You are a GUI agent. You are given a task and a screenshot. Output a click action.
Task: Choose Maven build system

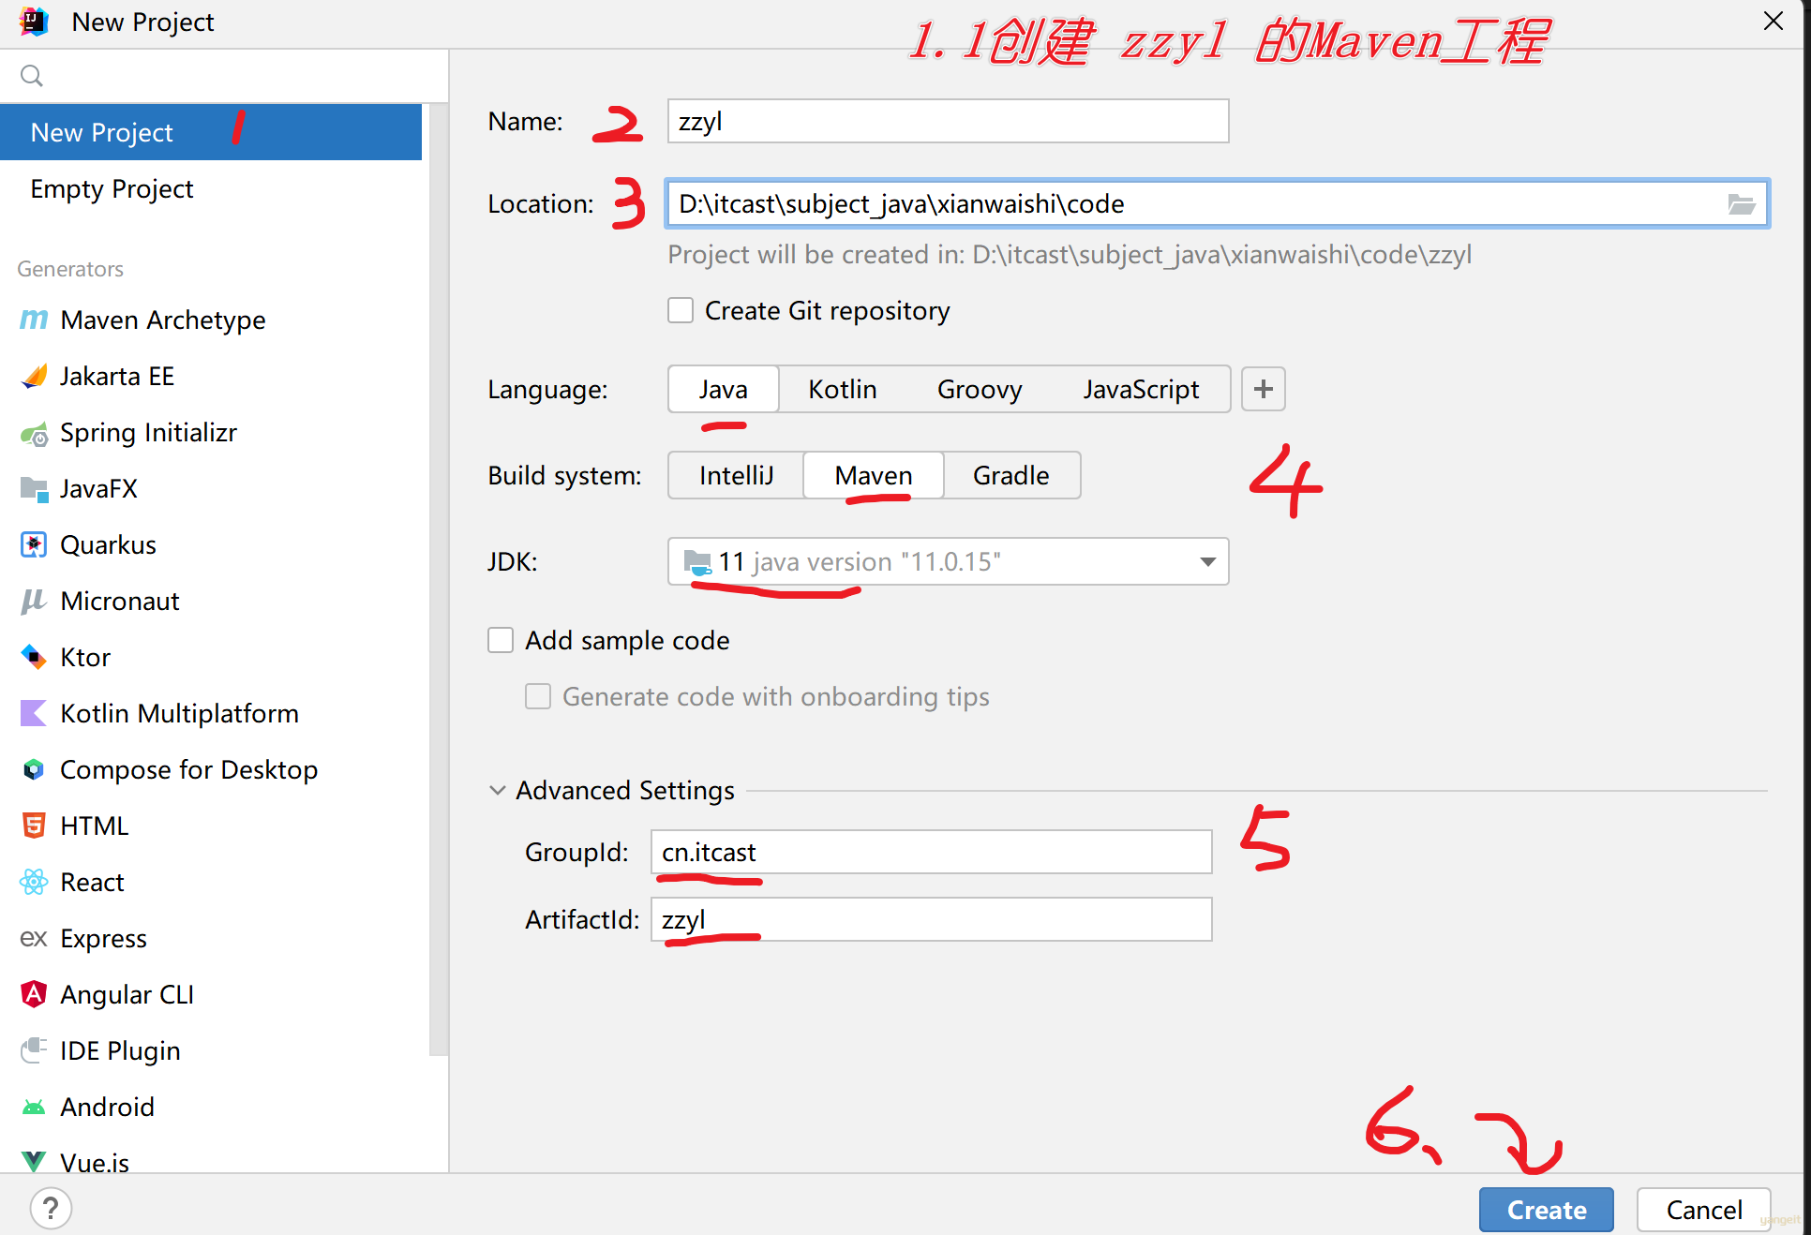(874, 475)
